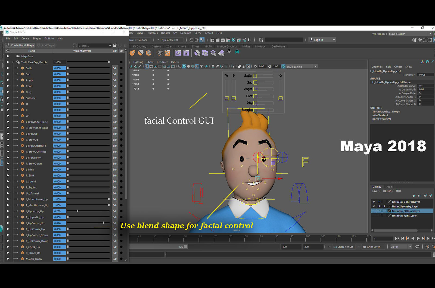
Task: Toggle viewport lights bulb icon
Action: 201,66
